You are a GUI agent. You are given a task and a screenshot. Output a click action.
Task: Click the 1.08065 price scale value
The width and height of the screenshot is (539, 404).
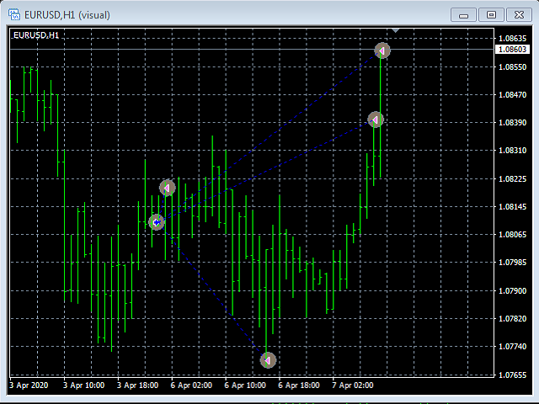[512, 235]
